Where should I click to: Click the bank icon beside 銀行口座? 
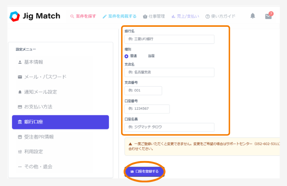click(20, 122)
